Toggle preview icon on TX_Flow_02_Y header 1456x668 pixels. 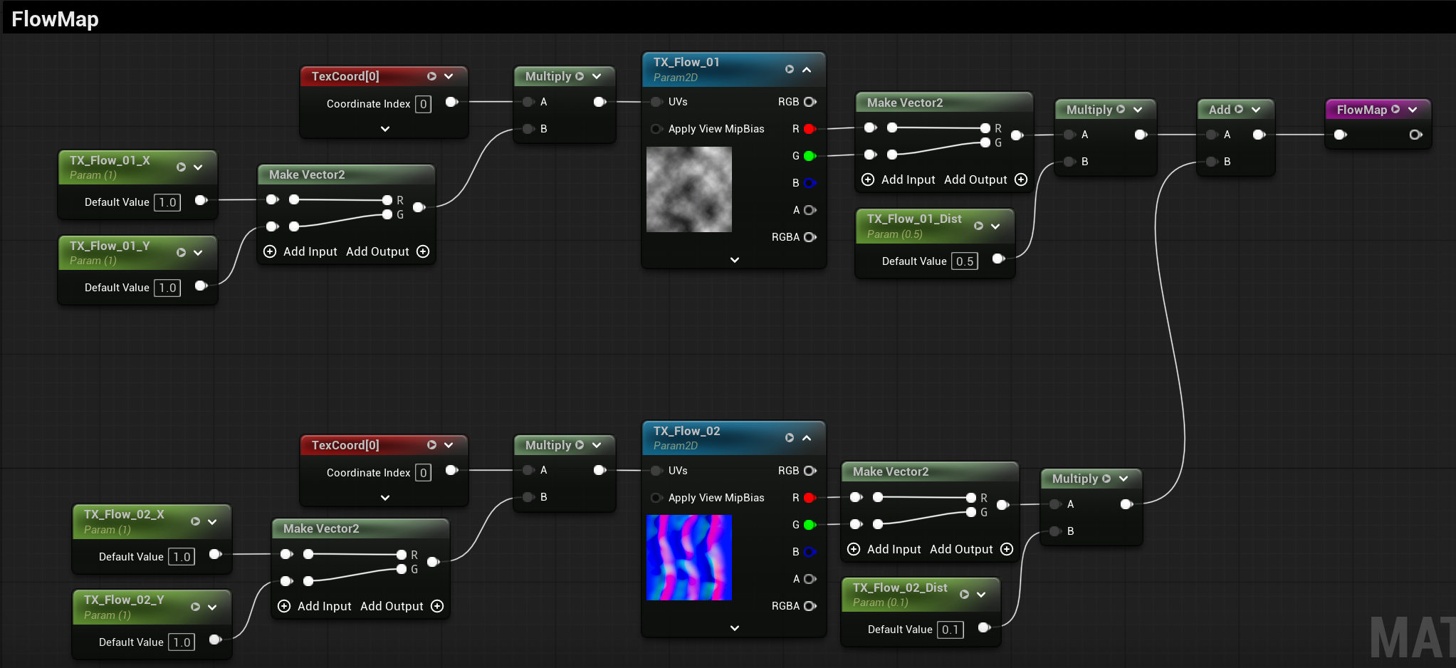pyautogui.click(x=195, y=607)
